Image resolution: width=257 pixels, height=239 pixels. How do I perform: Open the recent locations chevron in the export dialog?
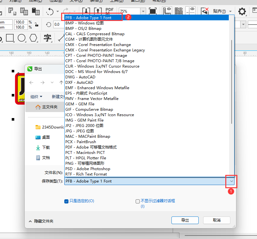[52, 83]
